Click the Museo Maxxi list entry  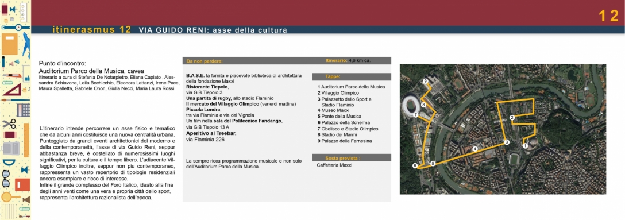point(333,110)
